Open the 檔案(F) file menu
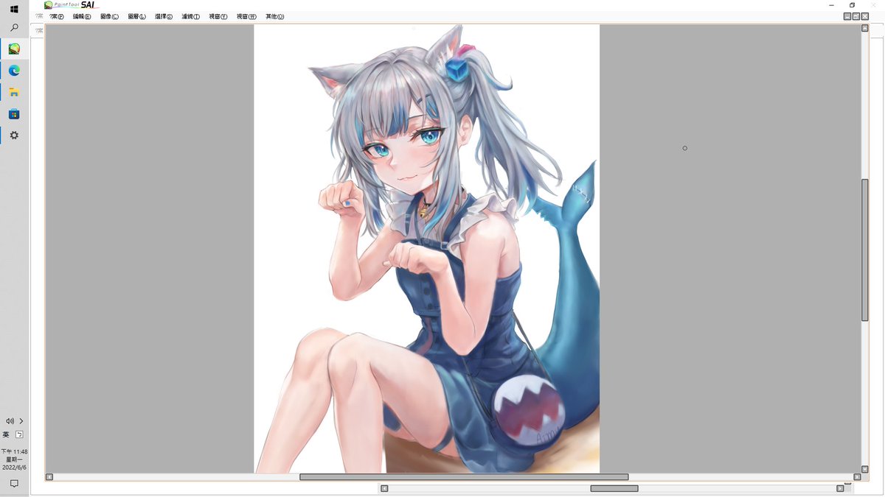The image size is (885, 497). click(57, 16)
